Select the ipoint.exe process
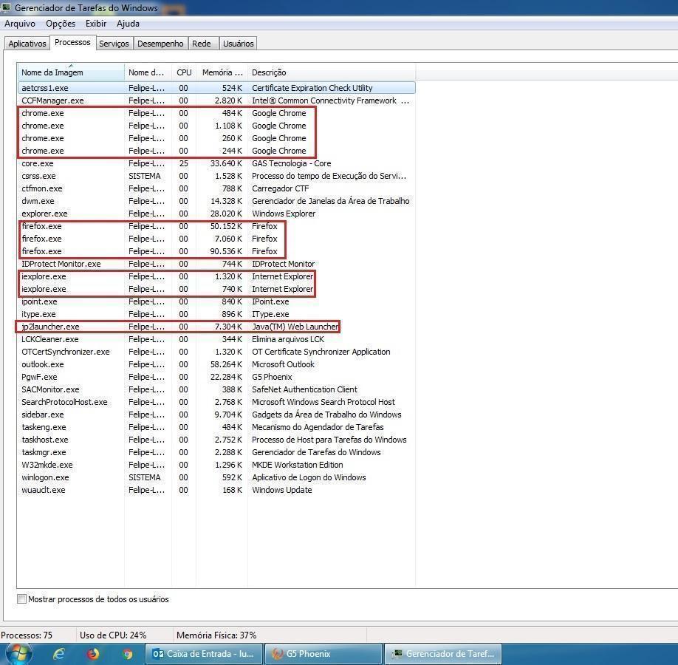The width and height of the screenshot is (678, 665). pyautogui.click(x=216, y=301)
